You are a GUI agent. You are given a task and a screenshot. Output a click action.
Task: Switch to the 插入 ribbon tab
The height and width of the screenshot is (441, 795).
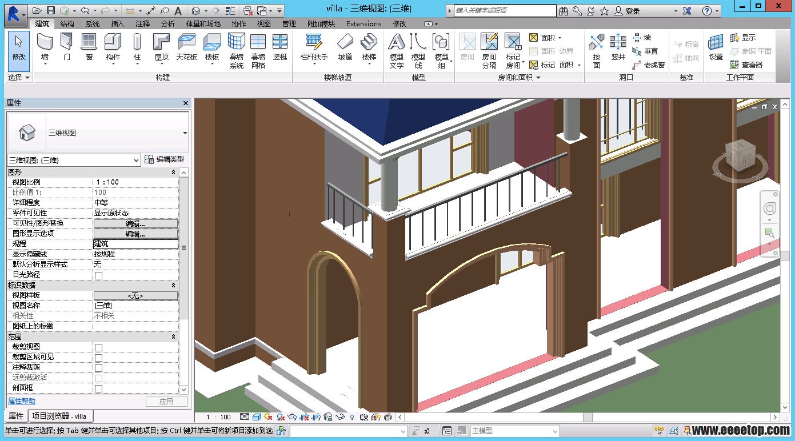117,24
